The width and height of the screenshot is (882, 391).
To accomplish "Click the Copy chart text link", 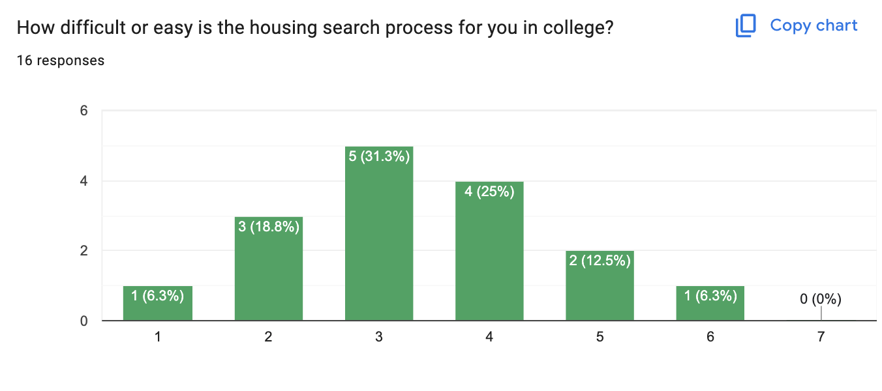I will (x=814, y=25).
